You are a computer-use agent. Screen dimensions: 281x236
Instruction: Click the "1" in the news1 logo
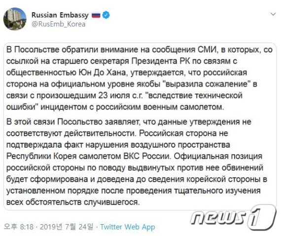tap(262, 218)
